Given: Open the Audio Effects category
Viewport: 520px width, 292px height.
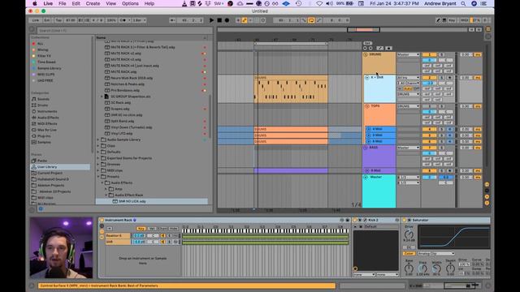Looking at the screenshot, I should point(48,118).
